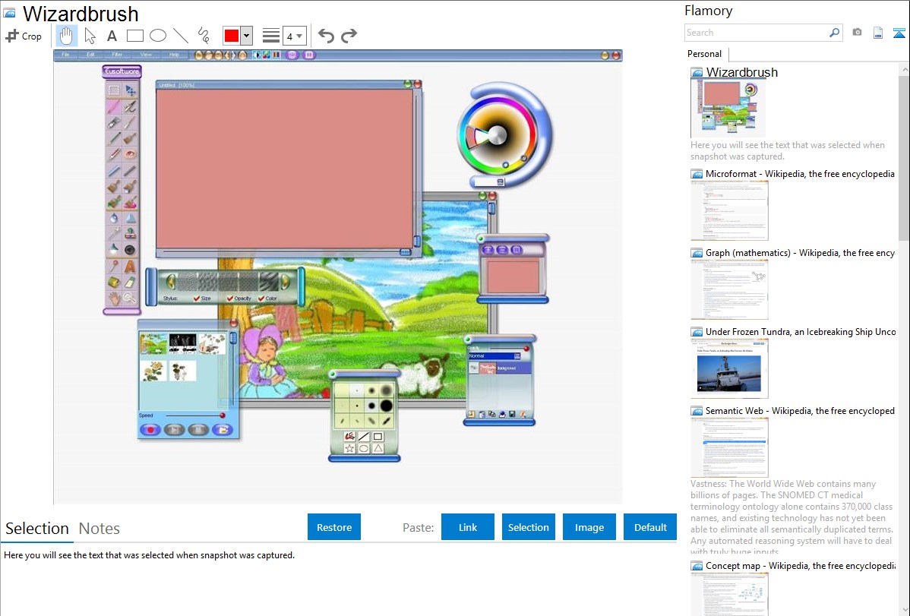910x616 pixels.
Task: Open the line width dropdown showing 4
Action: point(295,36)
